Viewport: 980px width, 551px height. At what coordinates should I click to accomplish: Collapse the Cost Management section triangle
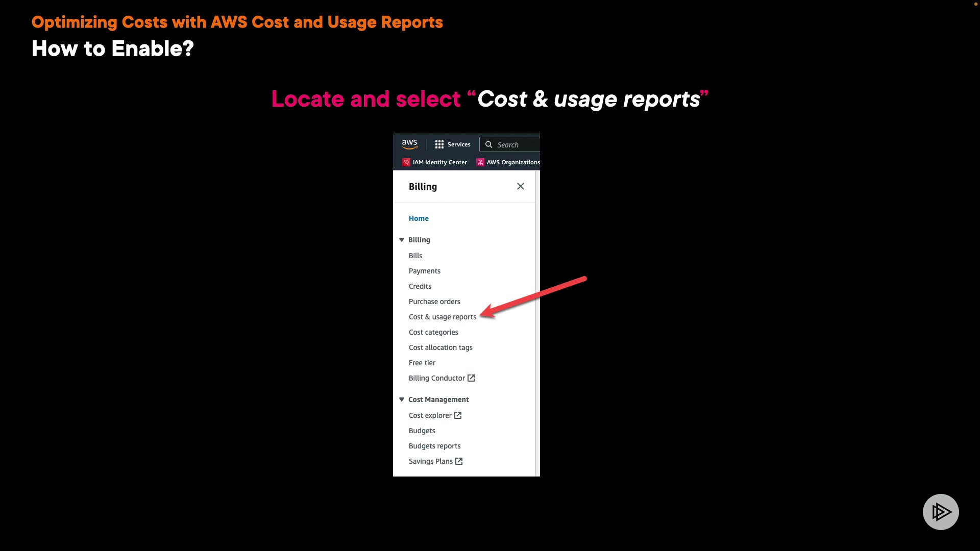(402, 399)
